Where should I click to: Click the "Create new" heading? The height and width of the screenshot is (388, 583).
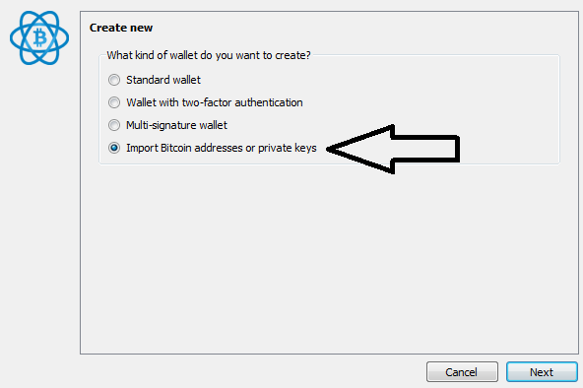tap(121, 28)
